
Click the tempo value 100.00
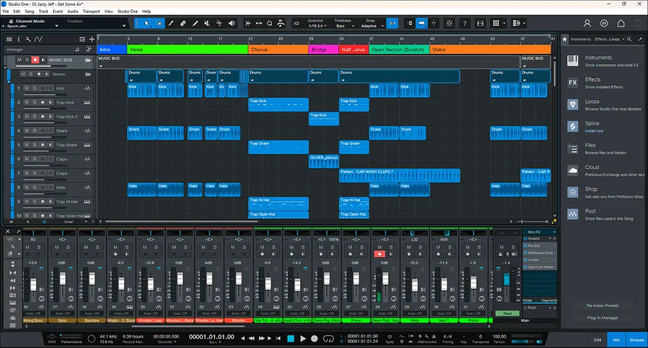(499, 336)
